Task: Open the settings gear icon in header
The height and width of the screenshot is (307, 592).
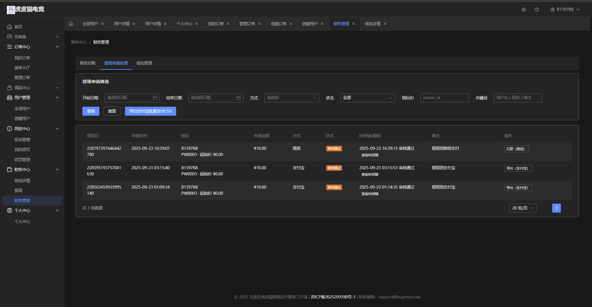Action: [x=524, y=10]
